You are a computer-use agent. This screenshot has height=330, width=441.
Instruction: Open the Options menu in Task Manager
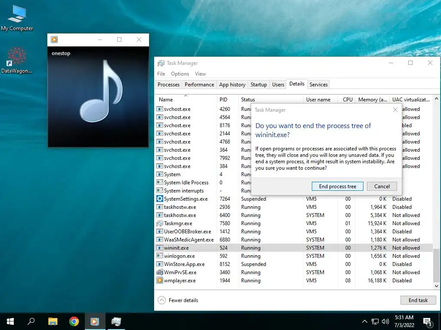point(180,74)
